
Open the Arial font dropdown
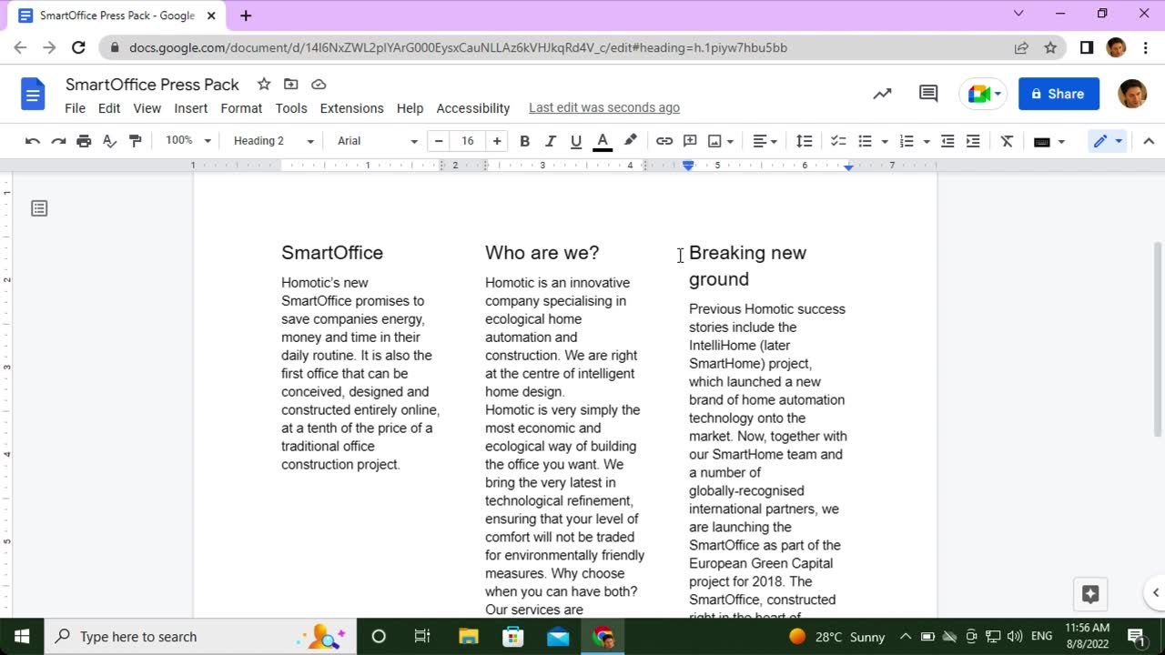coord(377,141)
